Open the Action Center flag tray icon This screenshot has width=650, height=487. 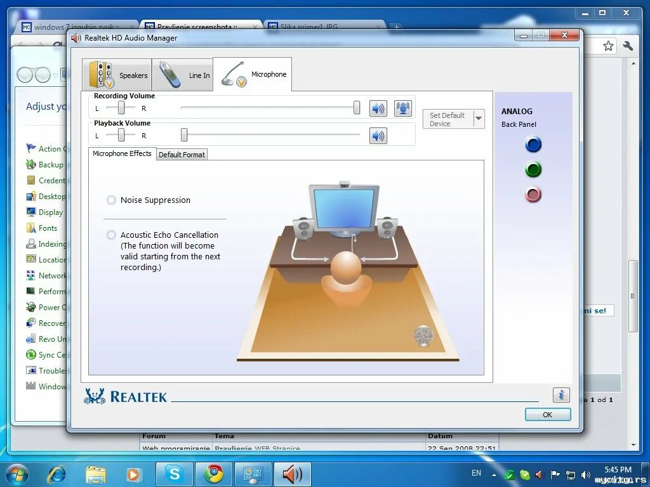555,474
